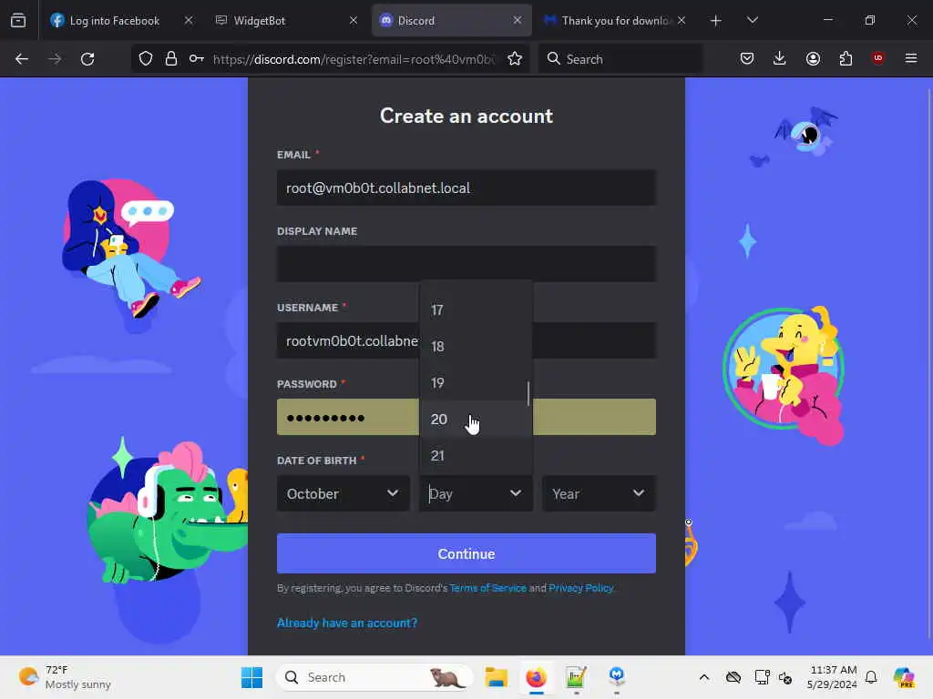Go back with the browser back arrow
This screenshot has width=933, height=699.
coord(22,59)
